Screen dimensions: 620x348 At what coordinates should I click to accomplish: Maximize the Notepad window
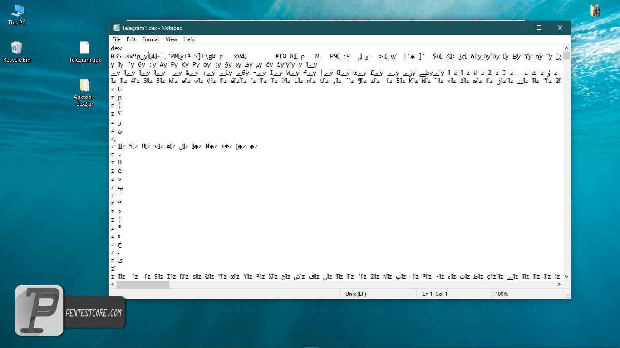pyautogui.click(x=539, y=28)
